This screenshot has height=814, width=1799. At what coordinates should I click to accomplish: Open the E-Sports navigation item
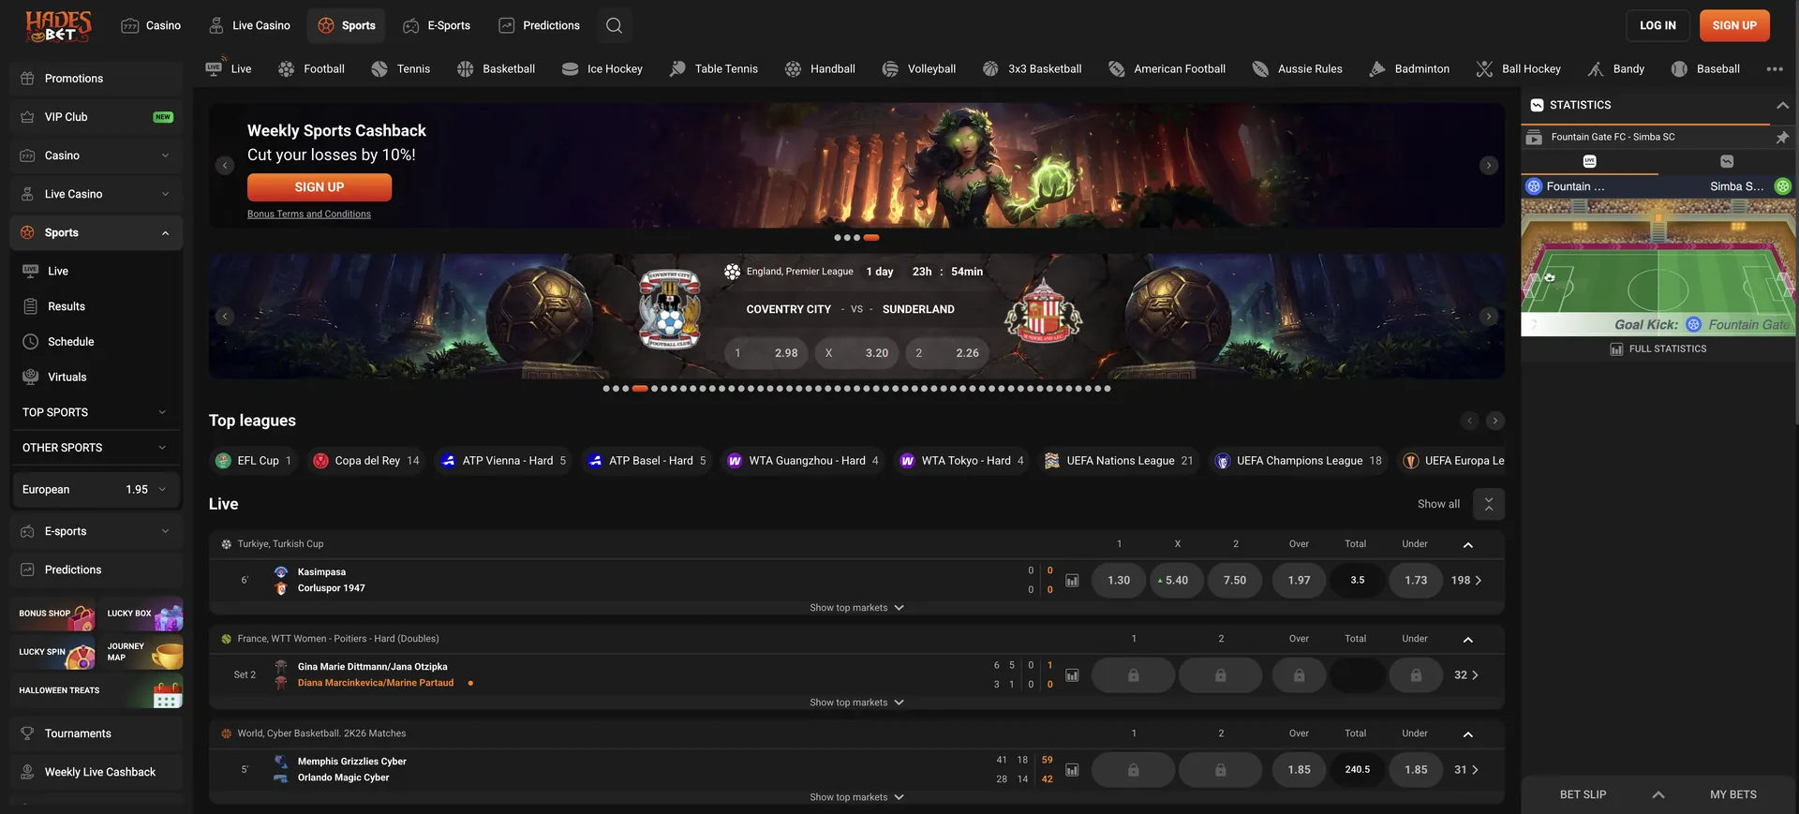tap(437, 25)
